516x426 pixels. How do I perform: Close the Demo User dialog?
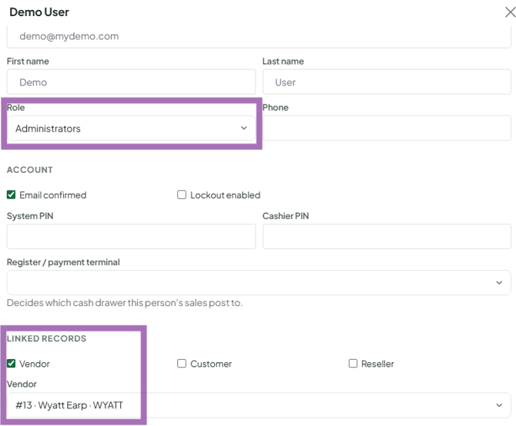pyautogui.click(x=510, y=12)
